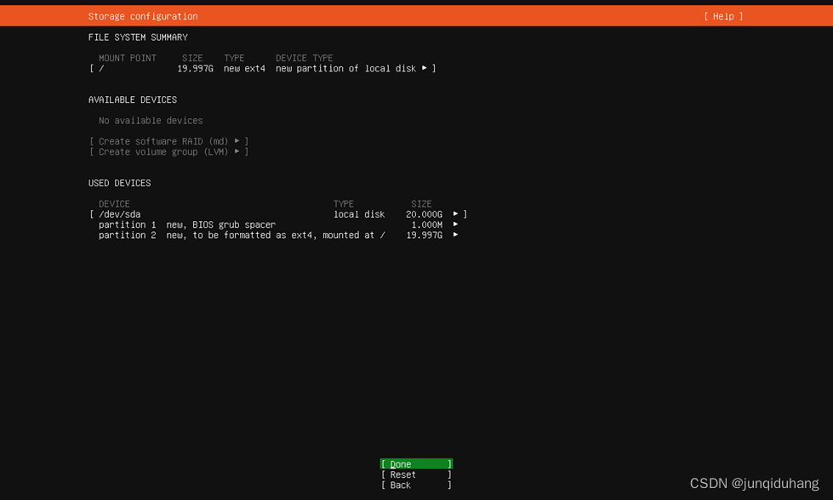Click the / mount point entry
Screen dimensions: 833x500
click(x=102, y=69)
